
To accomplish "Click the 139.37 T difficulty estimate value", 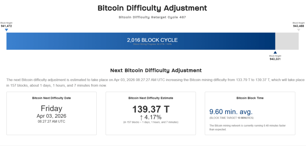I will coord(151,109).
